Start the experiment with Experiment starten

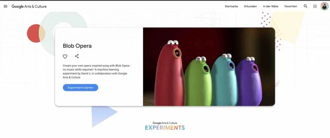click(80, 88)
